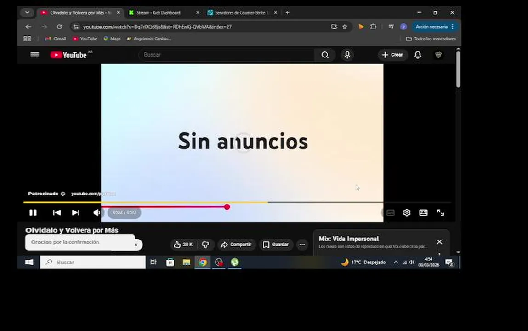Click the YouTube search magnifier button
The image size is (528, 331).
325,55
